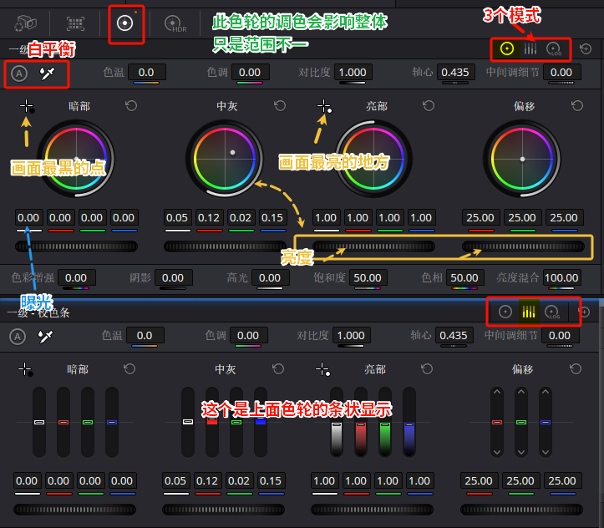604x528 pixels.
Task: Click the 偏移 color wheel in upper panel
Action: [522, 158]
